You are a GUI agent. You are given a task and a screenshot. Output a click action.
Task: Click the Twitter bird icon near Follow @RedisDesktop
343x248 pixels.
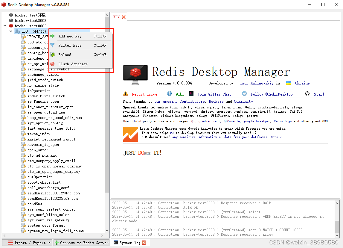click(x=244, y=93)
